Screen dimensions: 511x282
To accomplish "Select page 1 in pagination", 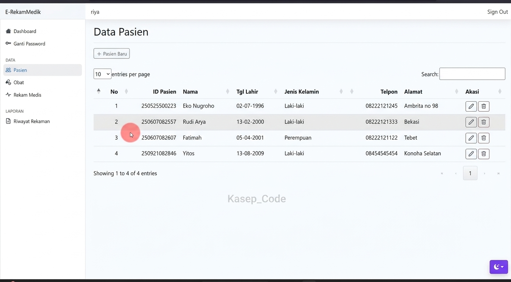I will coord(470,173).
